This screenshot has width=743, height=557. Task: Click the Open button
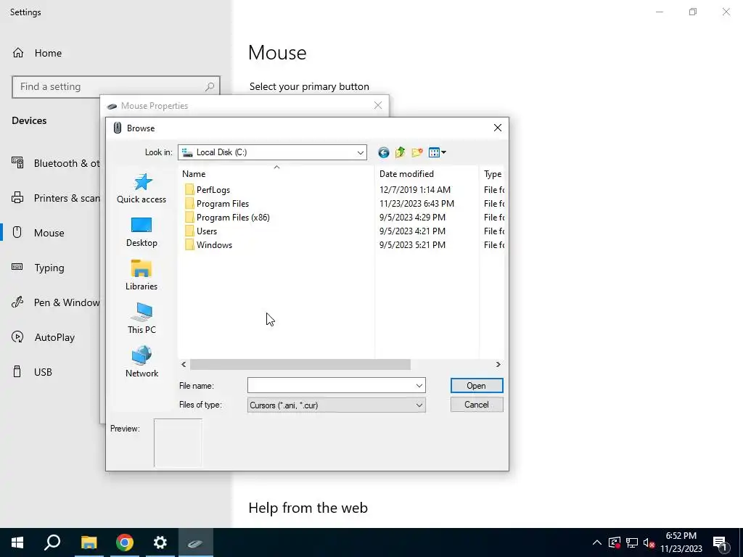coord(476,386)
